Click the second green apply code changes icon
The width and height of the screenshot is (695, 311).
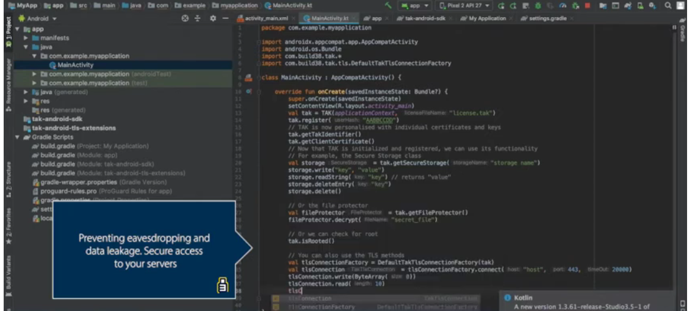pos(513,5)
